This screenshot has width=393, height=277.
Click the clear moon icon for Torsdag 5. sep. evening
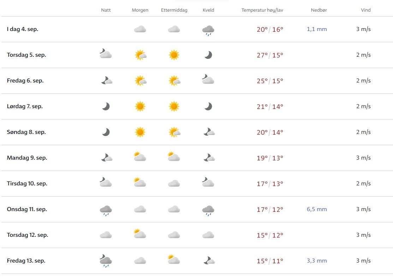click(208, 55)
